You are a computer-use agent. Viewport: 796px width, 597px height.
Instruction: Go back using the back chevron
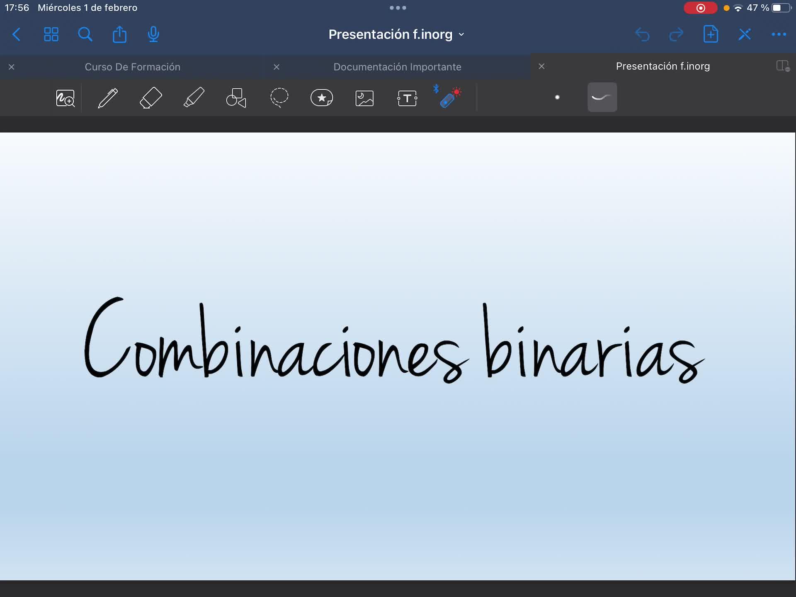(17, 34)
